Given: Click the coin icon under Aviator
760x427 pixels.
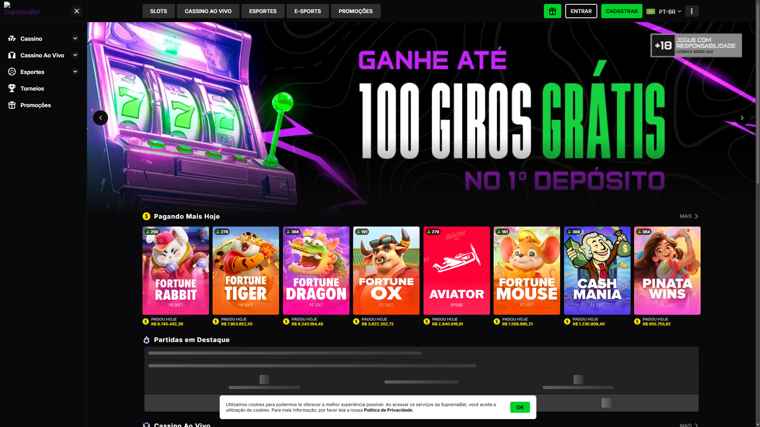Looking at the screenshot, I should pos(427,321).
